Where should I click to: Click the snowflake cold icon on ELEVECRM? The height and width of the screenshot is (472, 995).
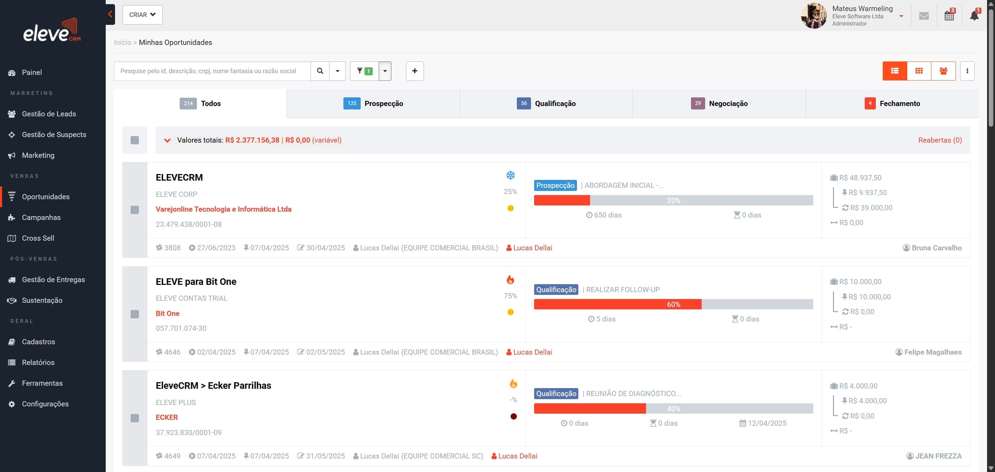point(510,175)
